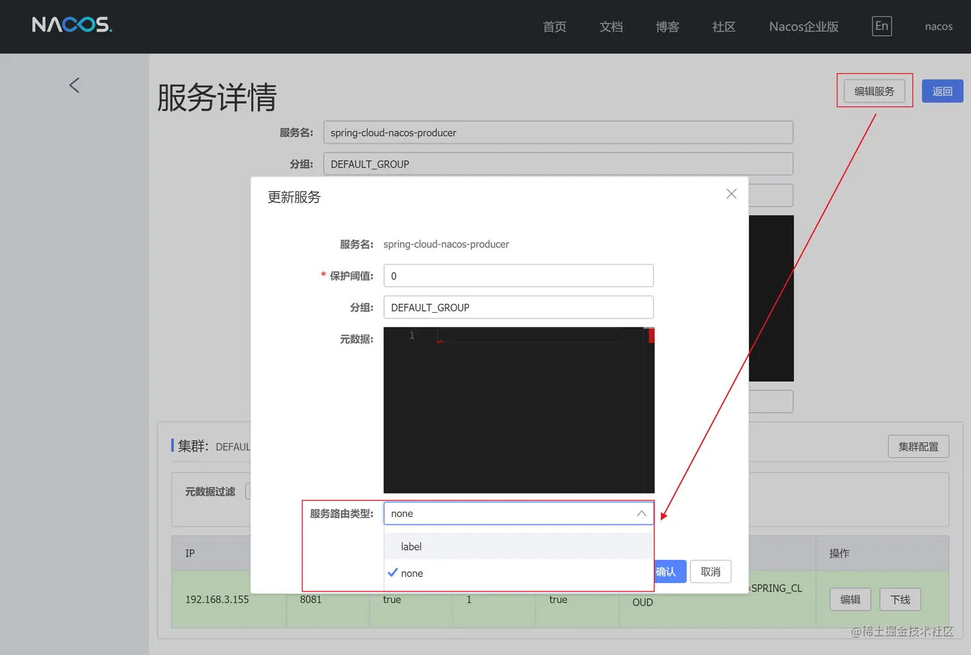Screen dimensions: 971x655
Task: Cancel the dialog with 取消
Action: click(710, 572)
